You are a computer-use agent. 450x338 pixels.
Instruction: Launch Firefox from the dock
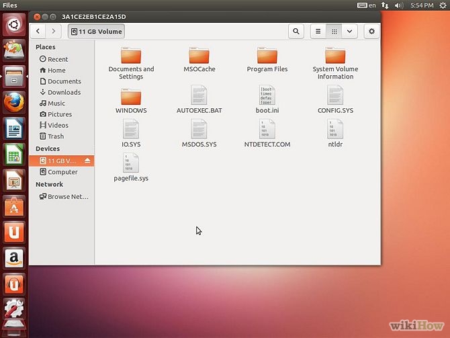point(14,103)
